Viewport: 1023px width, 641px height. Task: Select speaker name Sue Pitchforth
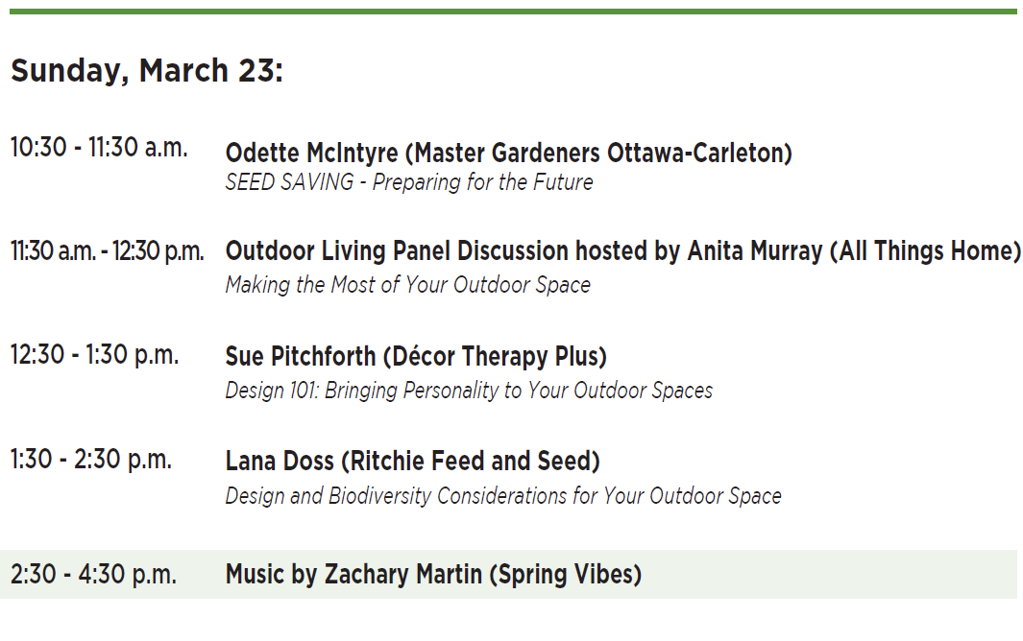[x=301, y=357]
